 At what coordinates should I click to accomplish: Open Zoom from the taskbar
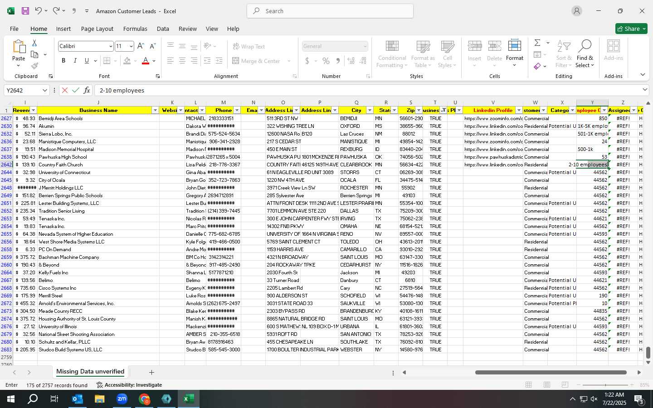(x=122, y=399)
